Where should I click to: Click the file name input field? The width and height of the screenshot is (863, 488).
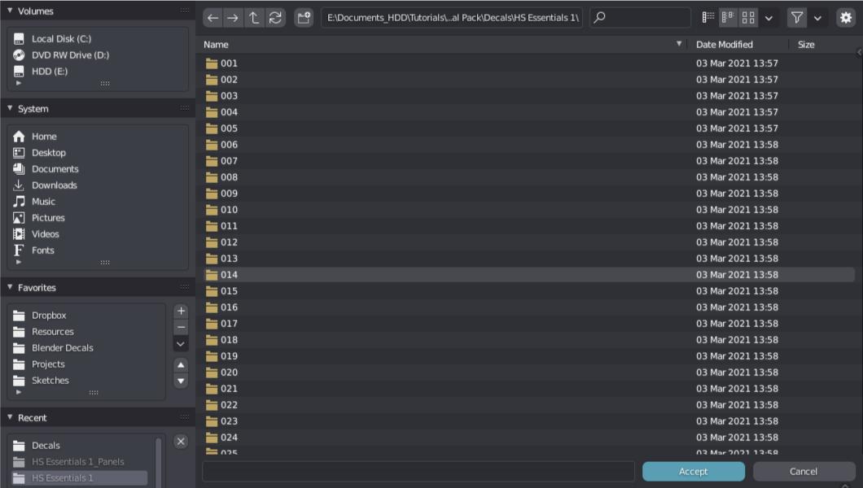[418, 472]
